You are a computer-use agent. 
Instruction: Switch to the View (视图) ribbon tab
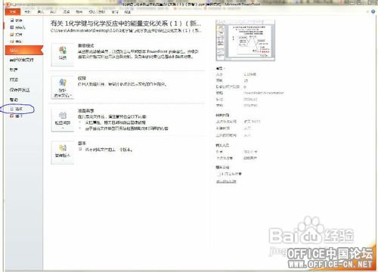pos(128,12)
